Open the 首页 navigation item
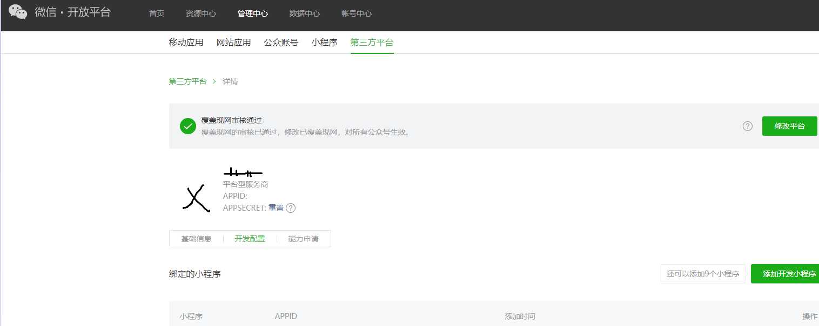 pos(157,13)
